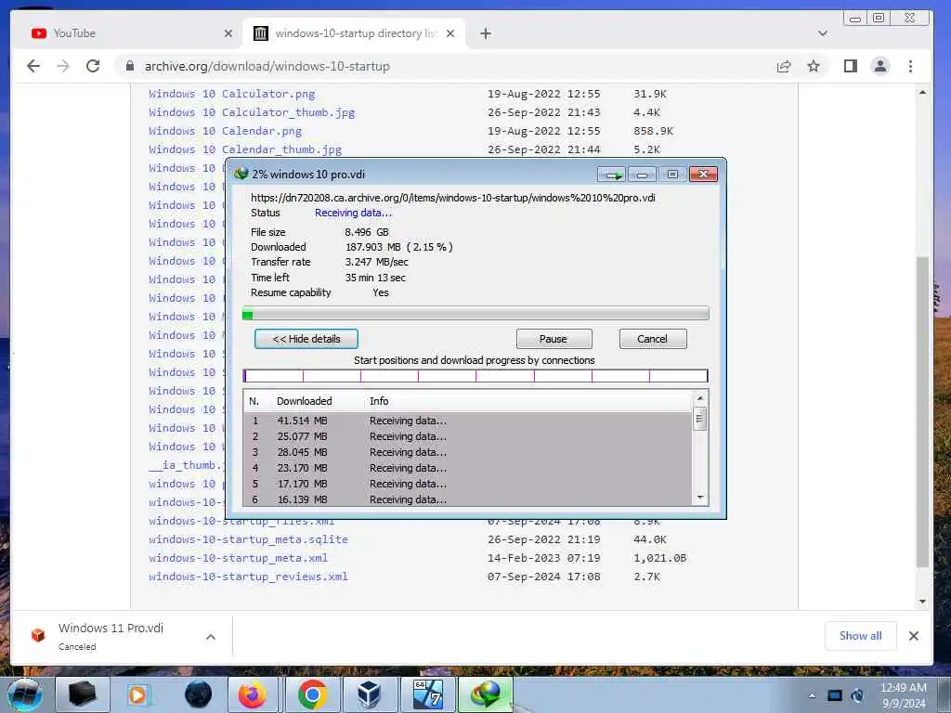The width and height of the screenshot is (951, 713).
Task: Open the dark globe taskbar icon
Action: click(x=199, y=694)
